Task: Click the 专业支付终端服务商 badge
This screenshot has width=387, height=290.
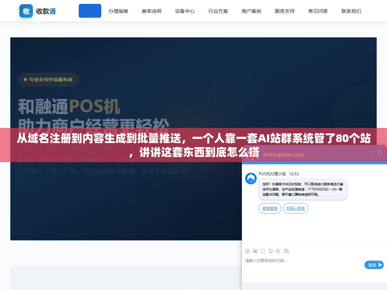Action: pyautogui.click(x=48, y=80)
